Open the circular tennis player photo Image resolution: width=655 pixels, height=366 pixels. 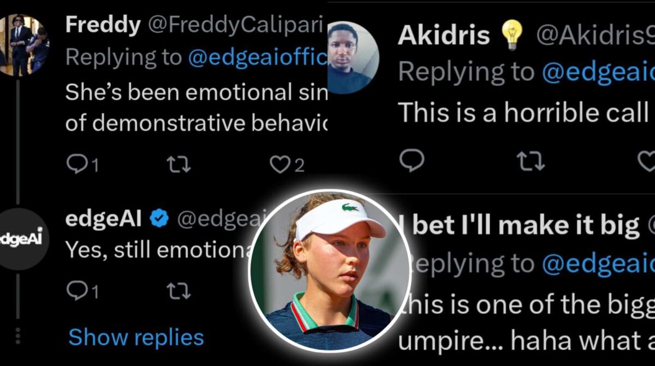(x=329, y=271)
